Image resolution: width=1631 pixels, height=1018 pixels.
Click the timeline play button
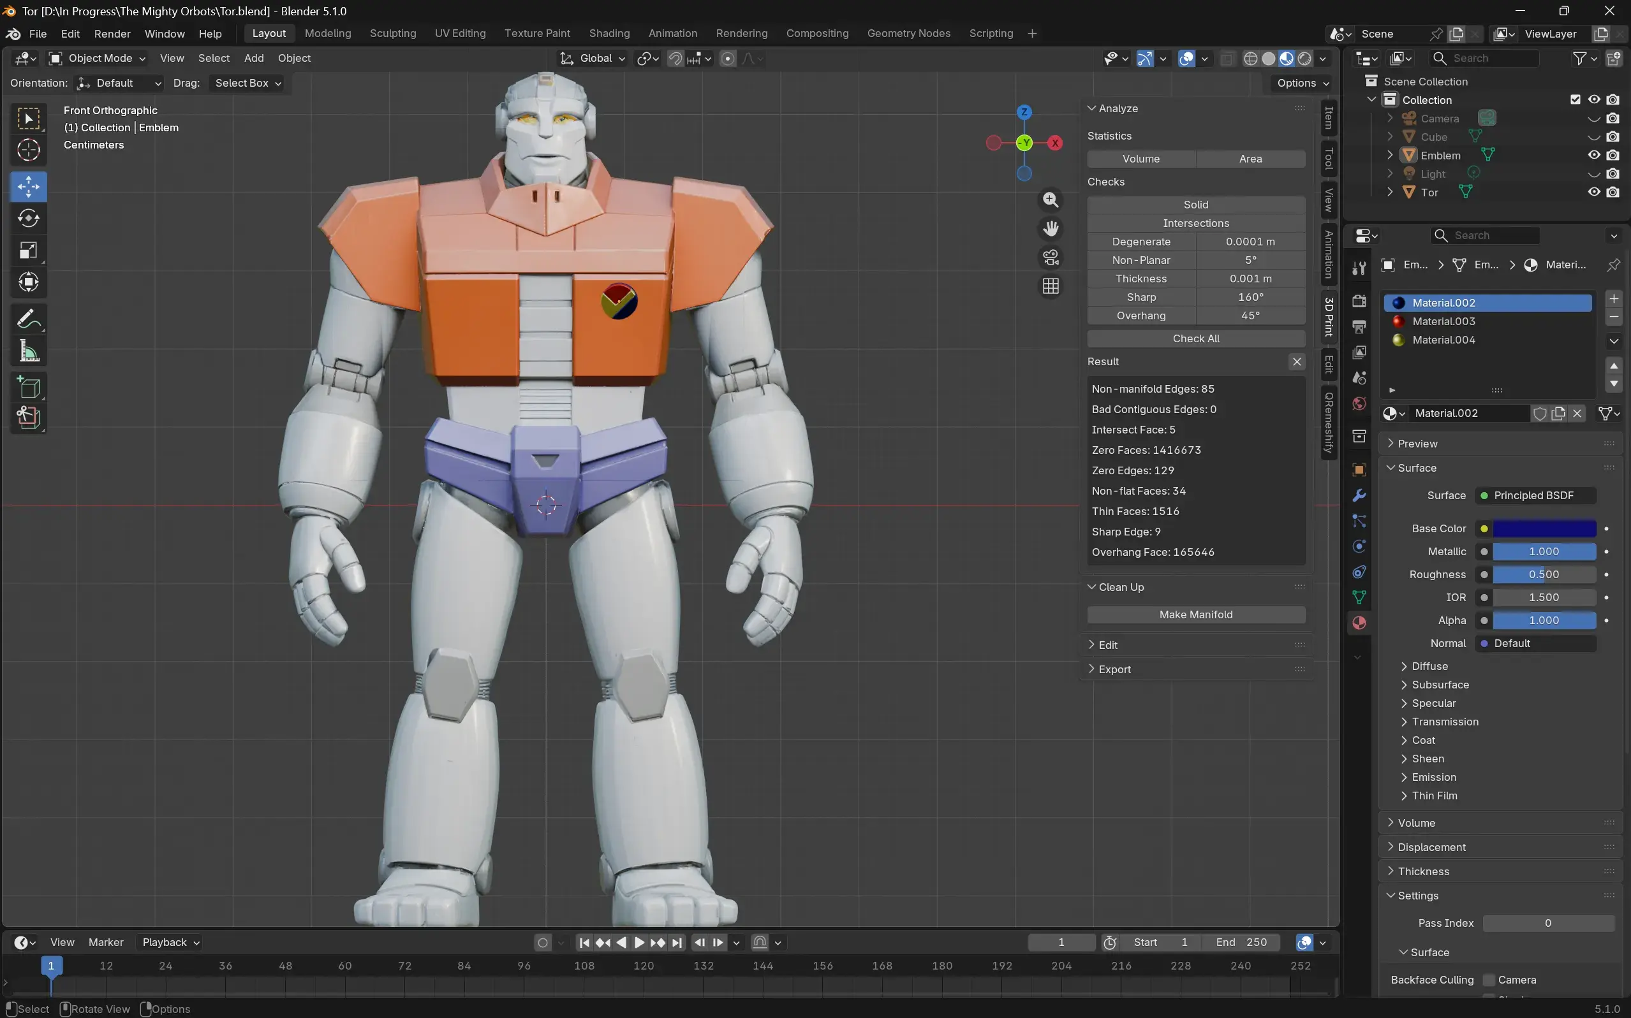pyautogui.click(x=639, y=943)
